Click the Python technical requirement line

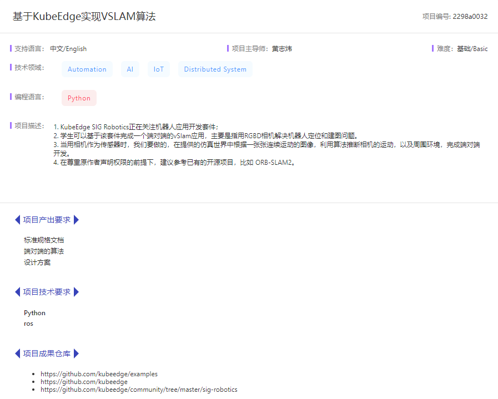(34, 313)
